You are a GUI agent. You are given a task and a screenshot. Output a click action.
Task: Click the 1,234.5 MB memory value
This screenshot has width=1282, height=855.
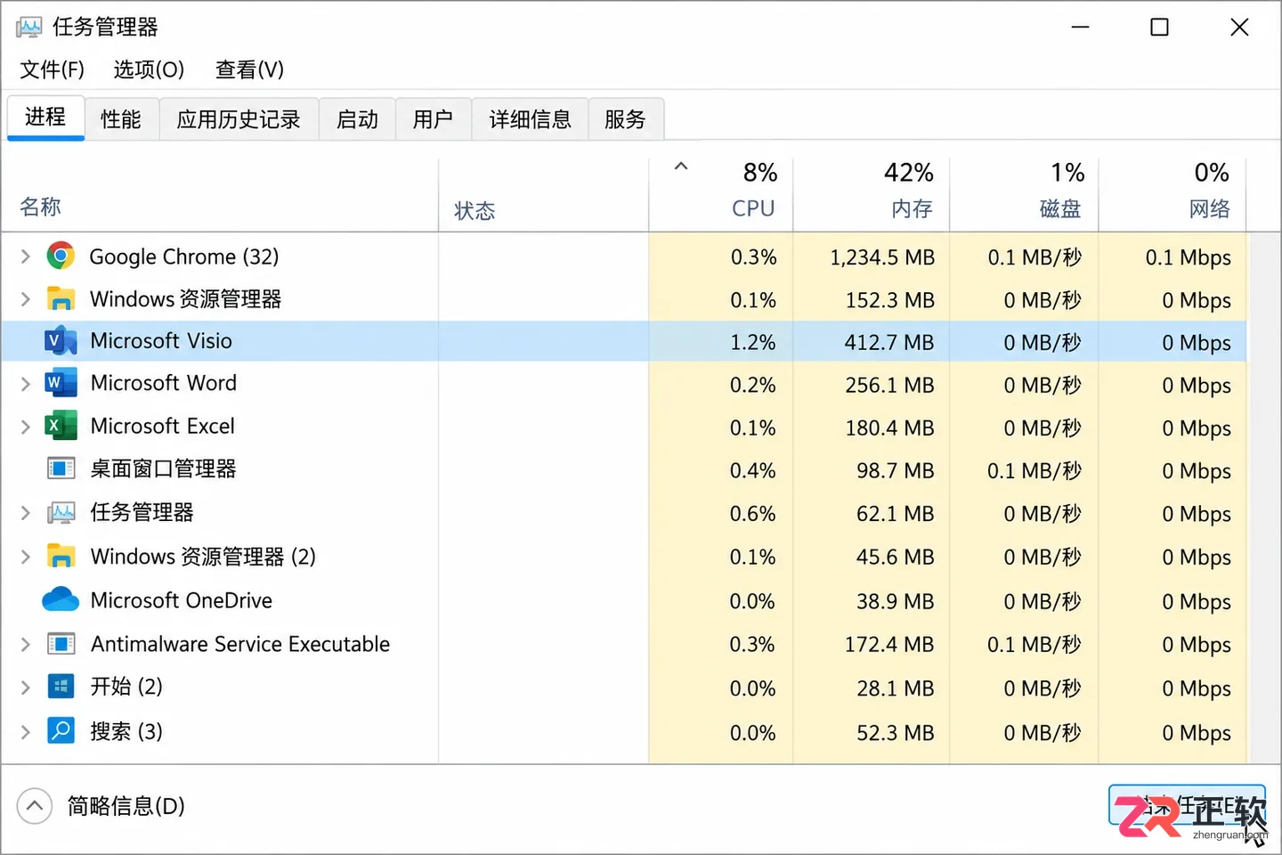(882, 257)
